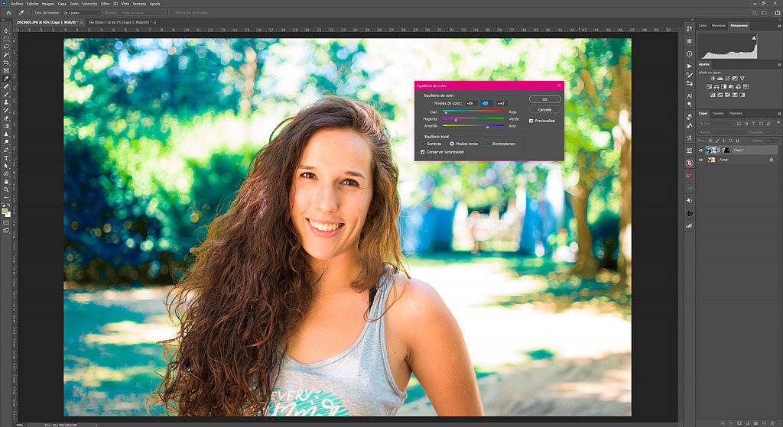Switch to the Canales tab
Viewport: 783px width, 427px height.
[718, 113]
